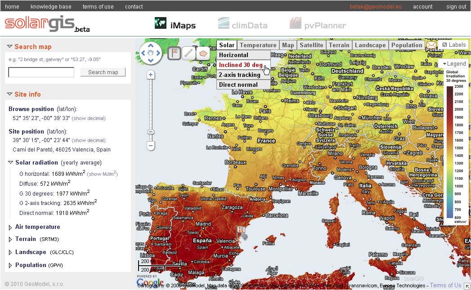Switch to Satellite layer tab
471x290 pixels.
pos(311,45)
